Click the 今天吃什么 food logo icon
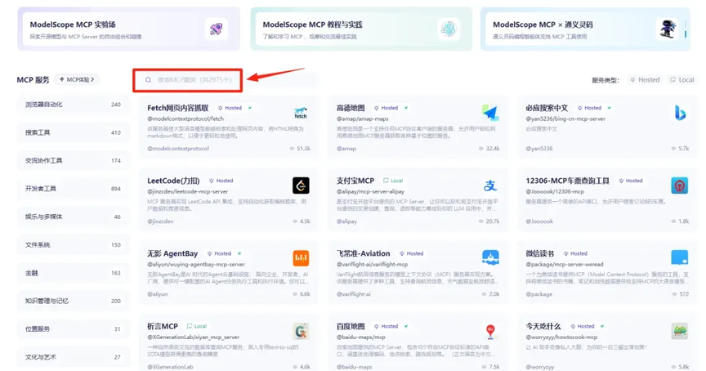Viewport: 706px width, 371px height. 679,331
